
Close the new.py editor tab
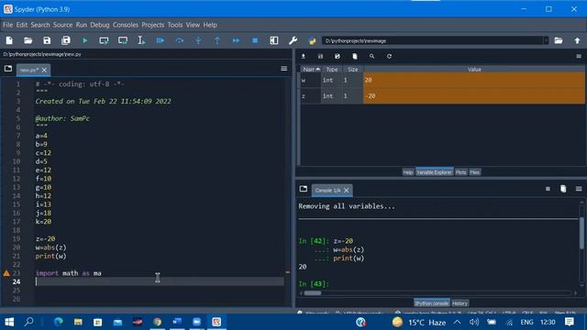coord(44,70)
